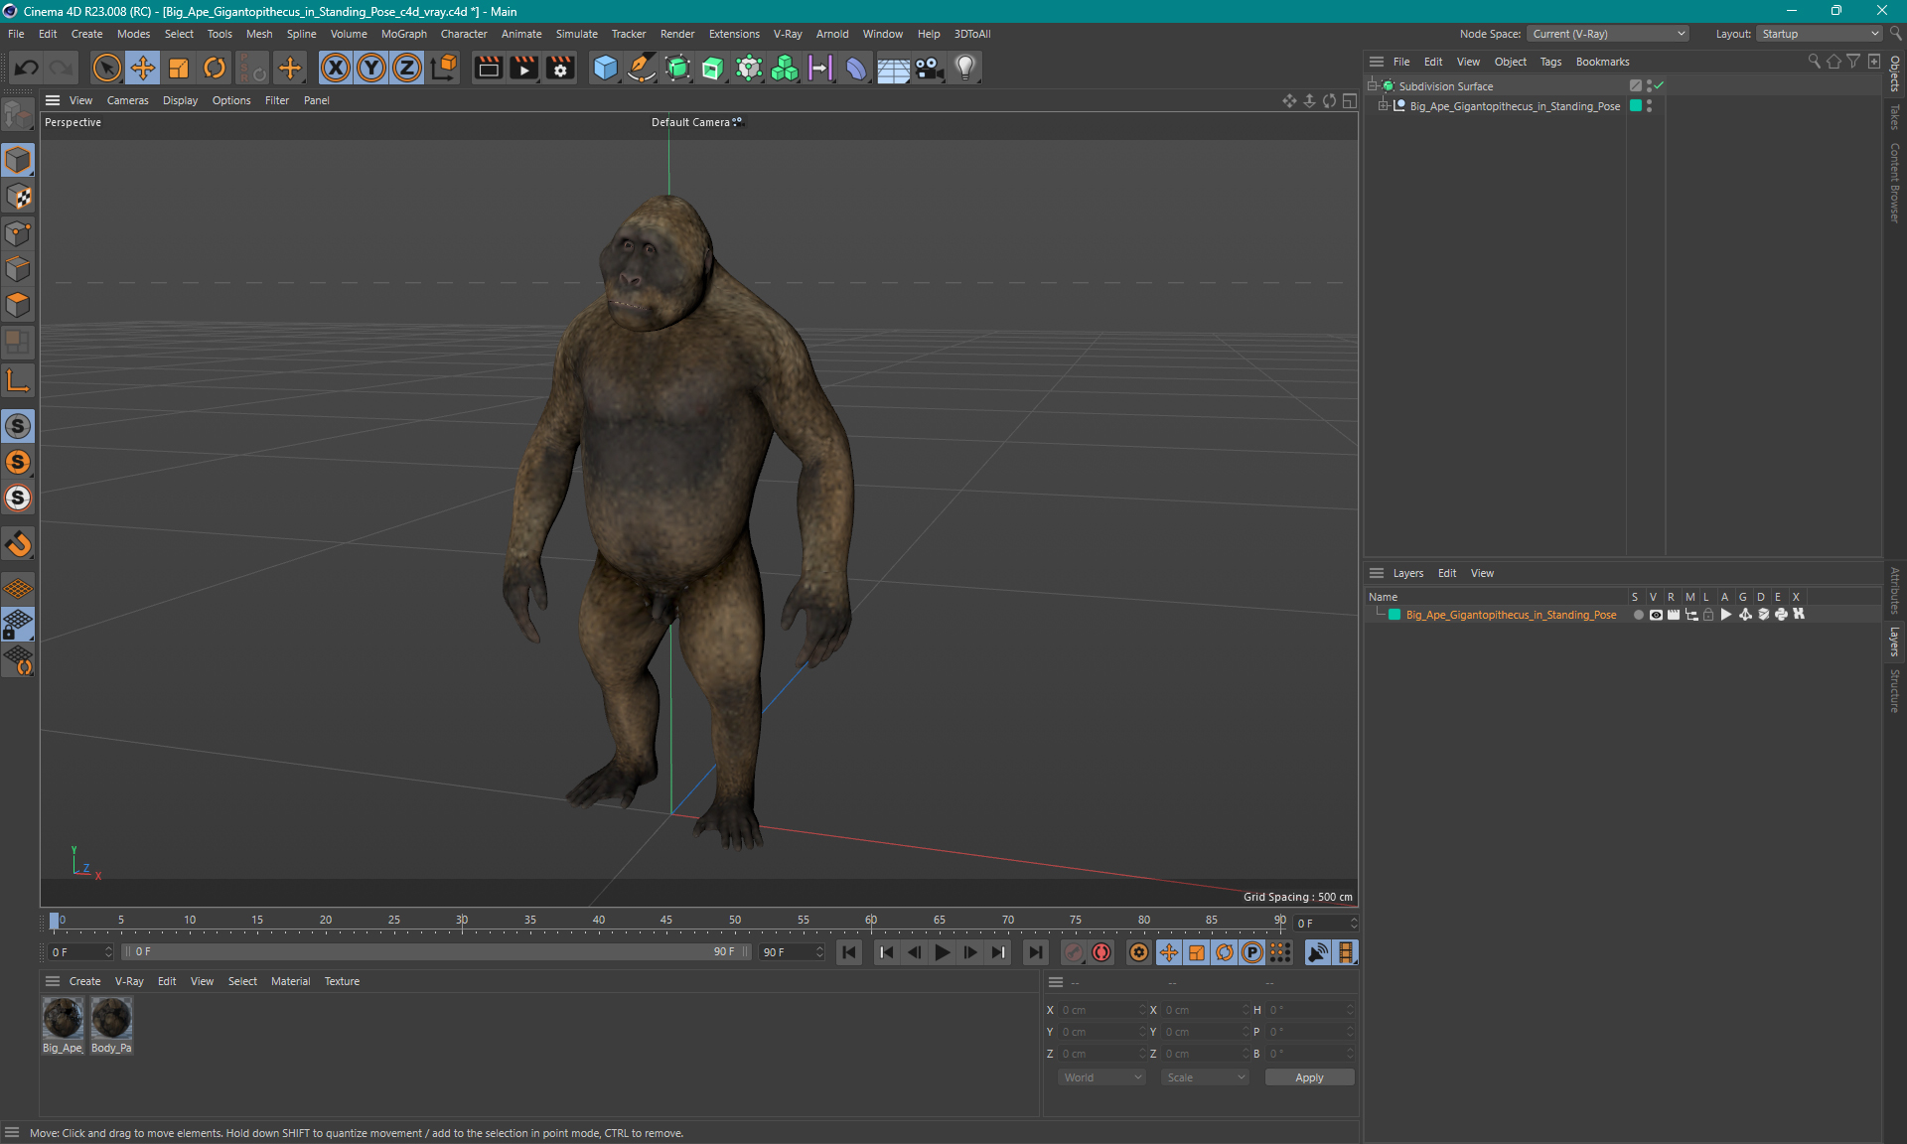
Task: Add a Cube primitive object
Action: (x=605, y=68)
